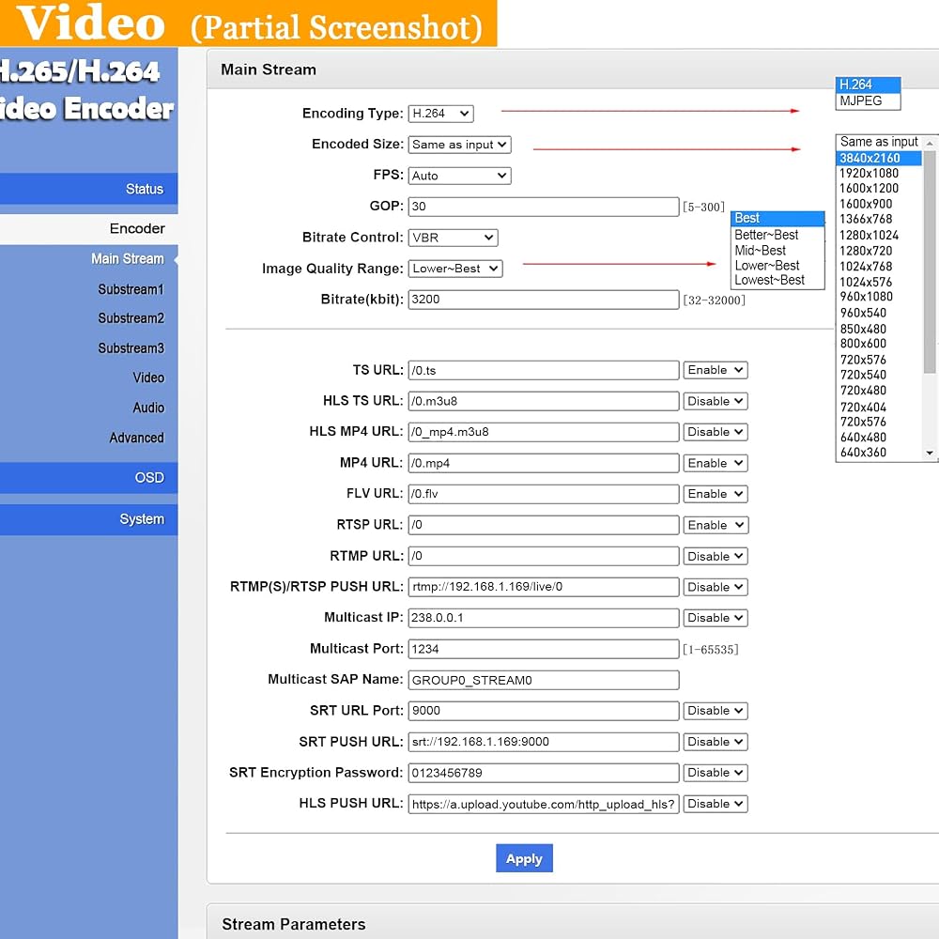Change HLS MP4 URL Disable dropdown
Screen dimensions: 939x939
(715, 432)
